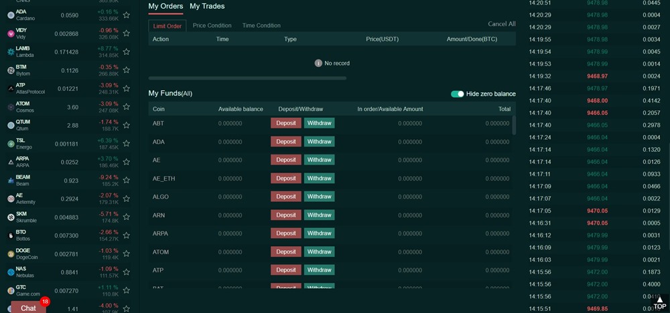Click Withdraw button for ALGO

tap(319, 197)
